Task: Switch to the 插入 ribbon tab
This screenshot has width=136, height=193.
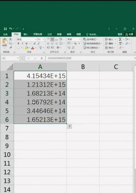Action: point(26,34)
